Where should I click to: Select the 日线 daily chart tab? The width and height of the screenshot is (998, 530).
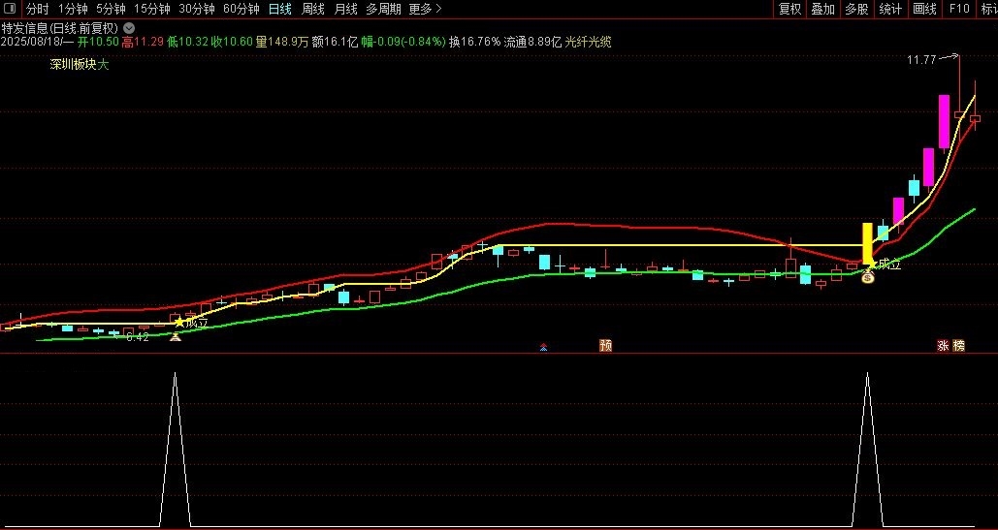[x=280, y=9]
